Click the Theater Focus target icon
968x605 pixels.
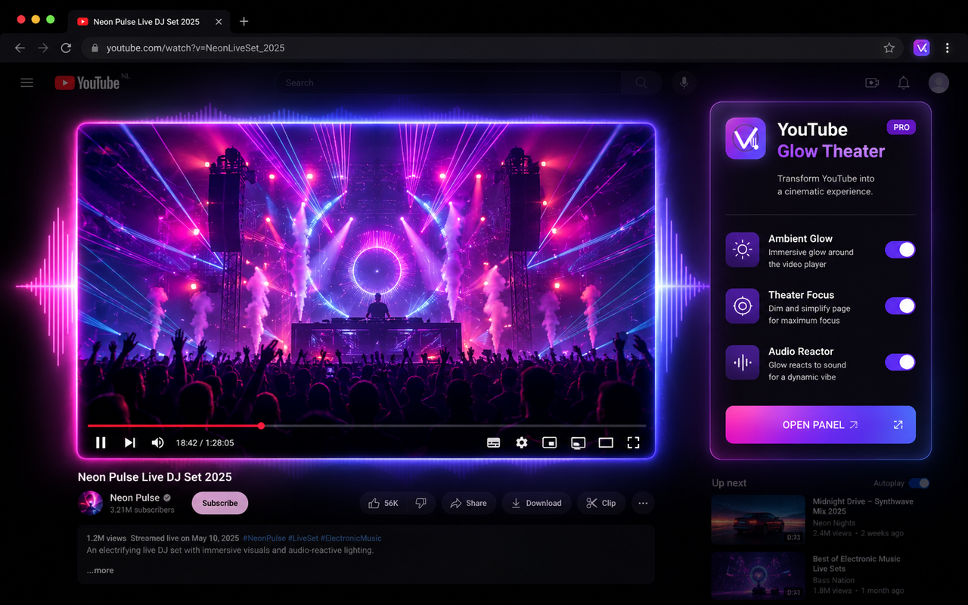[x=743, y=306]
